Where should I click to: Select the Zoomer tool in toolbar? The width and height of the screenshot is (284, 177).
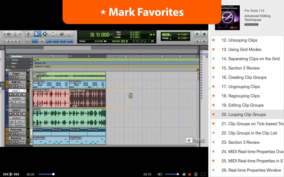[28, 34]
